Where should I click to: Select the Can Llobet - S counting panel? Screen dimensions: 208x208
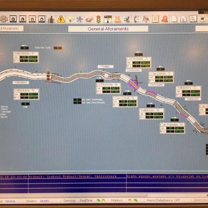pos(161,77)
